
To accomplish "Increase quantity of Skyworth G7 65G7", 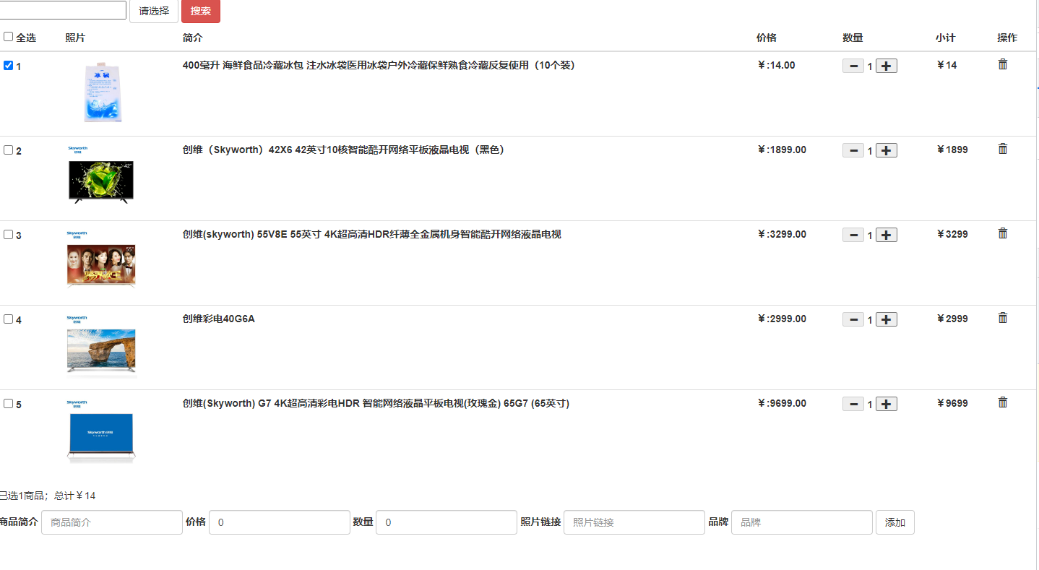I will coord(887,405).
